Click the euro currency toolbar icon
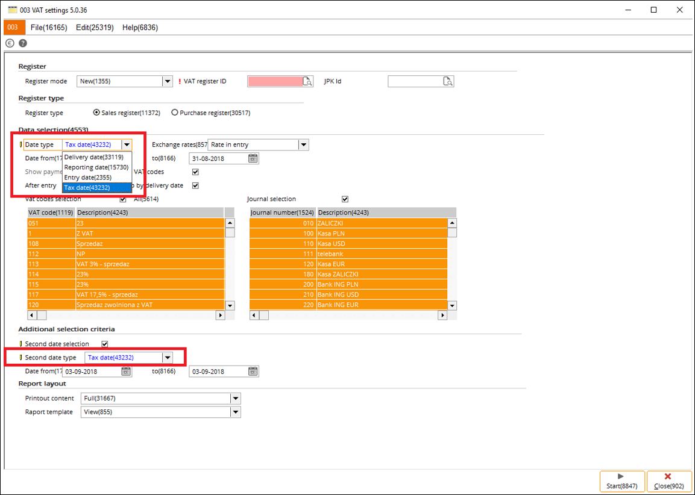This screenshot has width=695, height=495. [10, 43]
